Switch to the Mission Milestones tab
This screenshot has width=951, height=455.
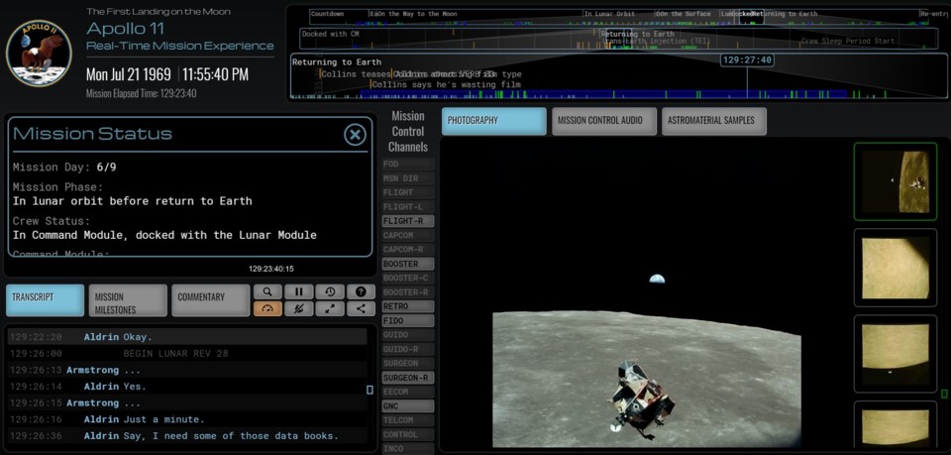[x=128, y=301]
